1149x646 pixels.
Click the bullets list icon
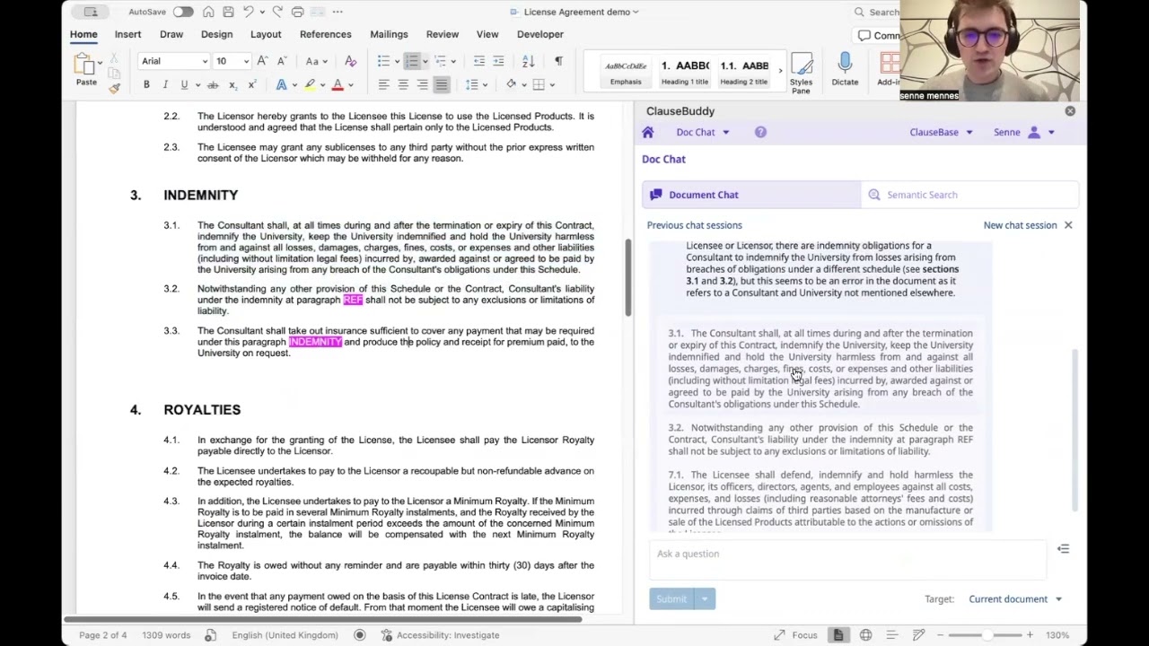[384, 61]
